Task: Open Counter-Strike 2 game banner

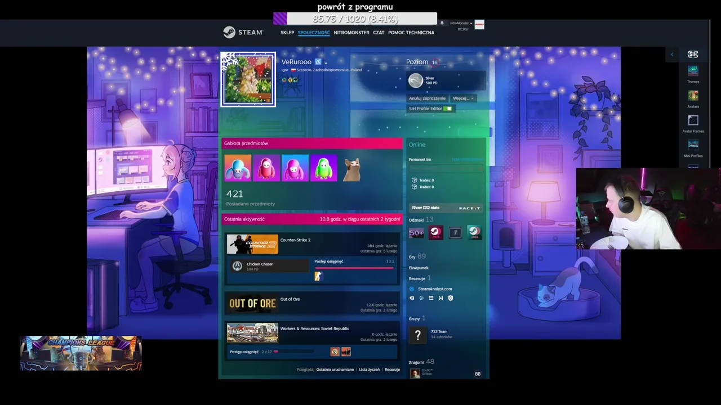Action: pyautogui.click(x=252, y=244)
